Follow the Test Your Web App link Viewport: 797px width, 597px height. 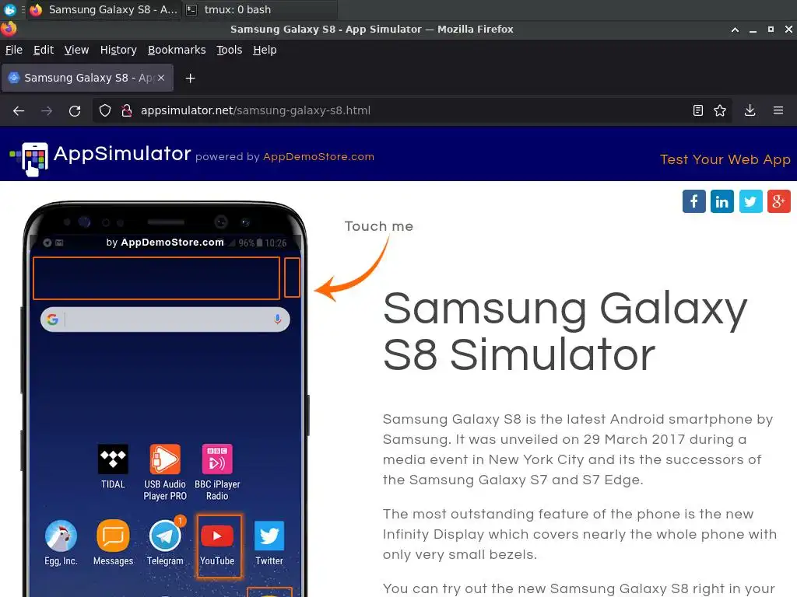point(725,159)
